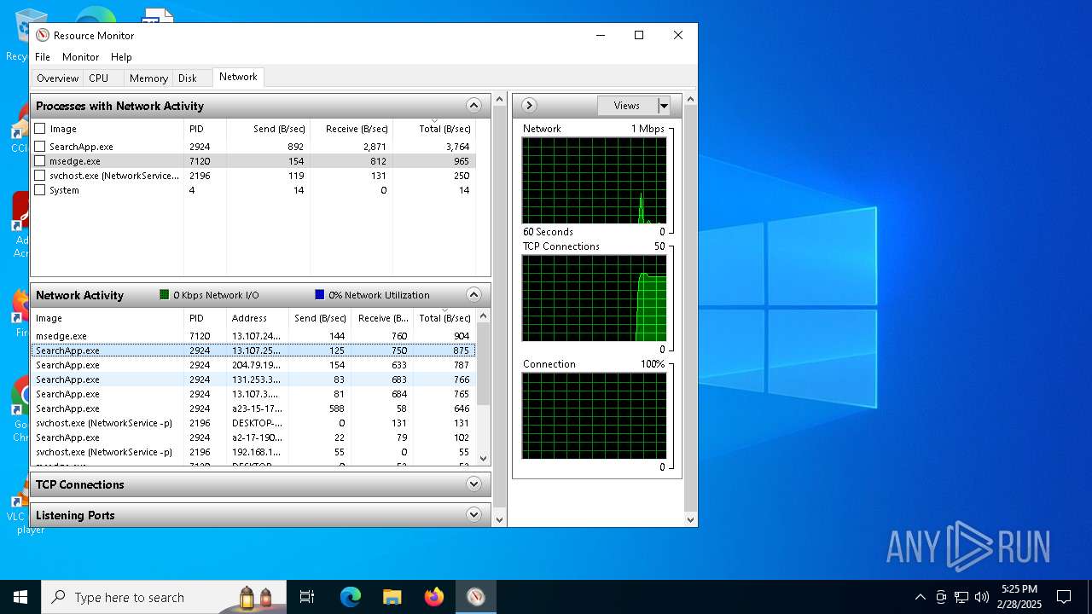Sort processes by Send (B/sec) column
1092x614 pixels.
point(267,129)
